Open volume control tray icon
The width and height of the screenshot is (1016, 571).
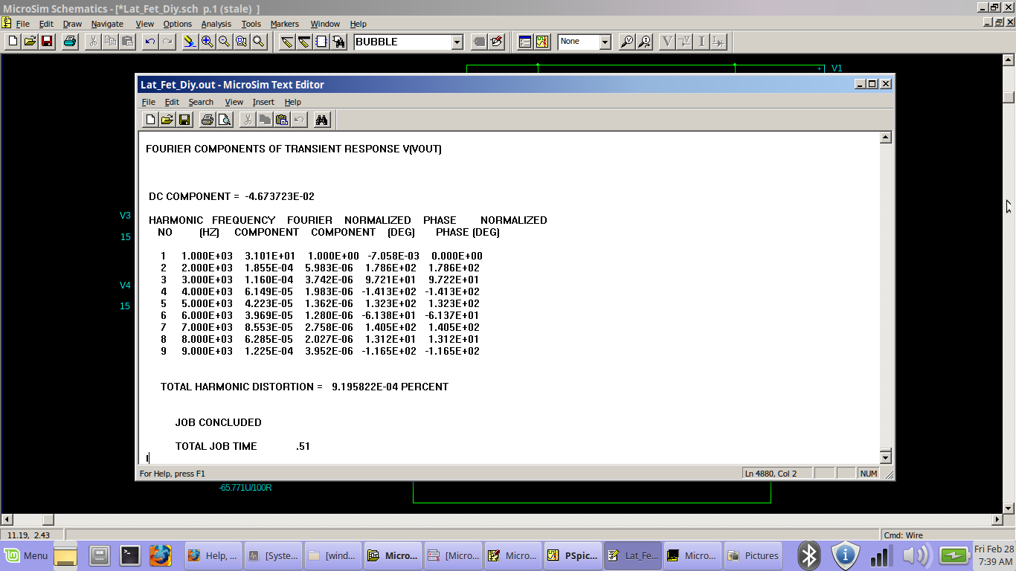click(x=917, y=555)
